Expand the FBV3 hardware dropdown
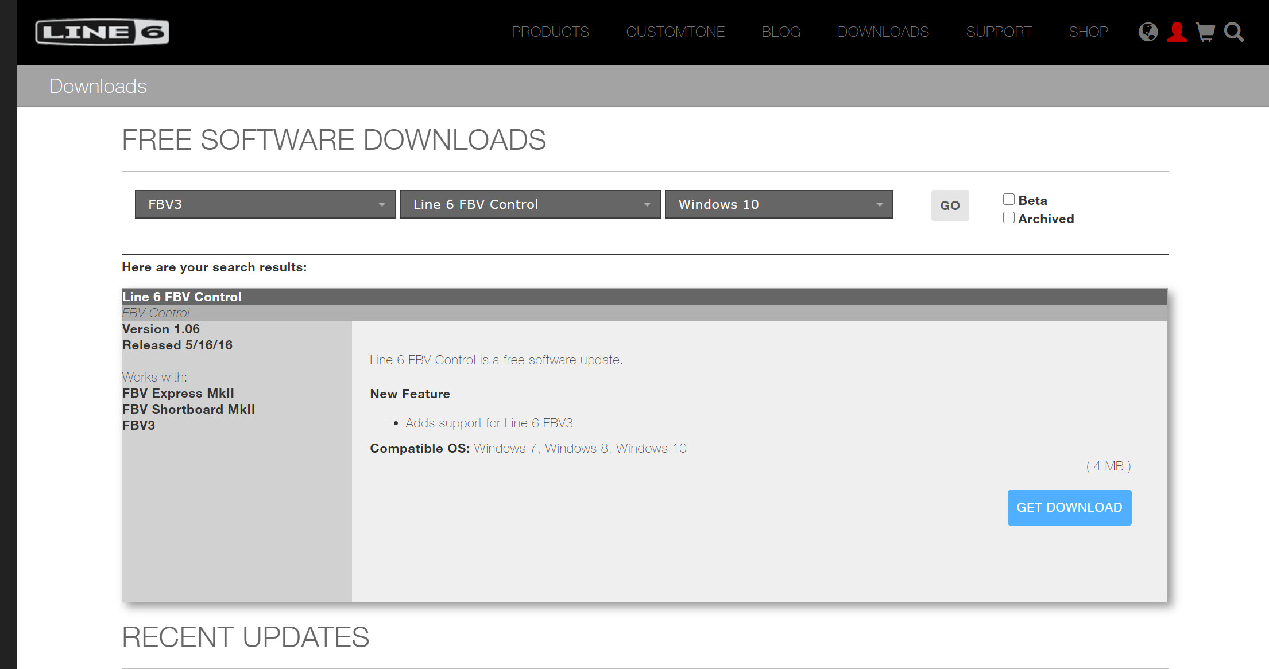The height and width of the screenshot is (669, 1269). [265, 205]
